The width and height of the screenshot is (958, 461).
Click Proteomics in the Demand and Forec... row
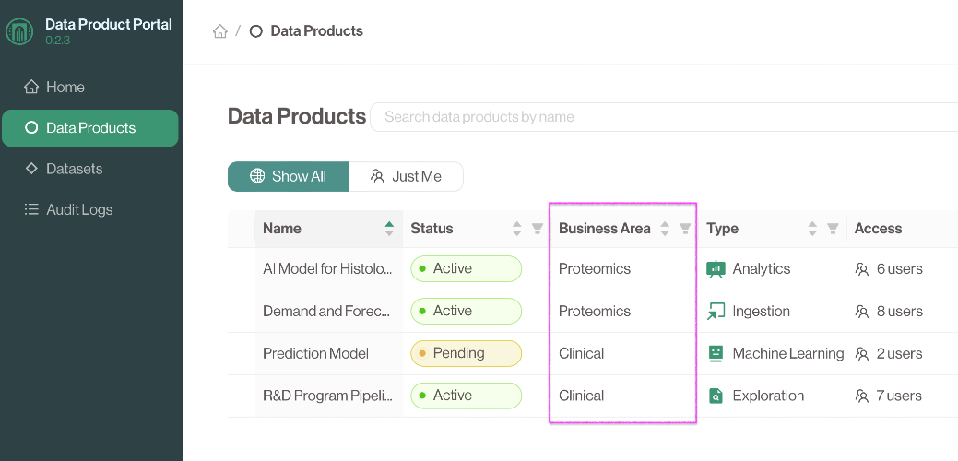pyautogui.click(x=595, y=311)
